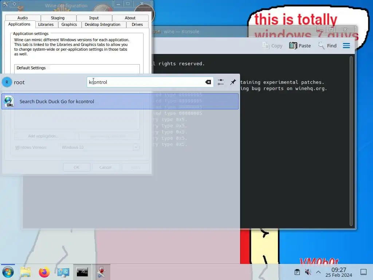The image size is (373, 280).
Task: Open the system settings taskbar icon
Action: (63, 272)
